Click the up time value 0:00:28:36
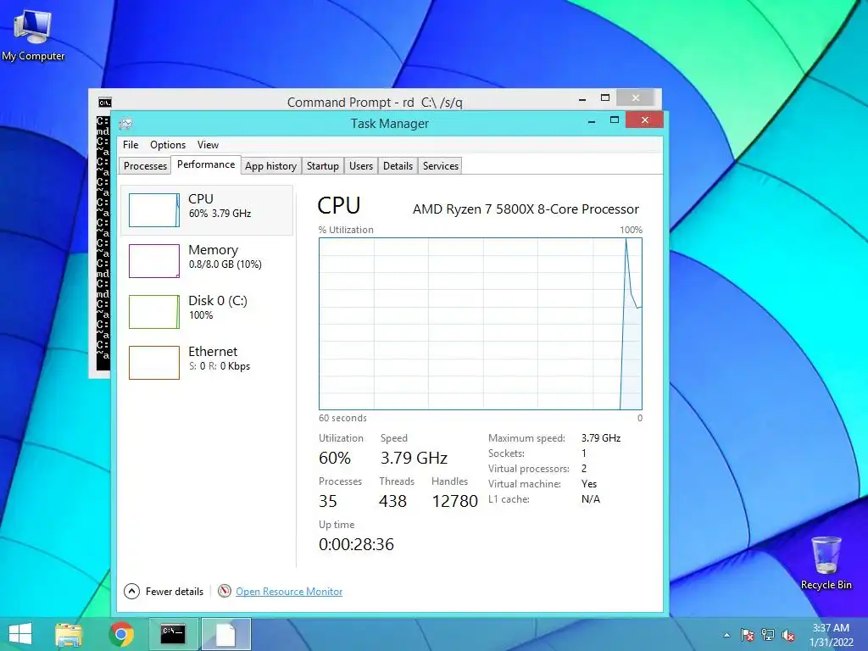The height and width of the screenshot is (651, 868). (x=357, y=544)
